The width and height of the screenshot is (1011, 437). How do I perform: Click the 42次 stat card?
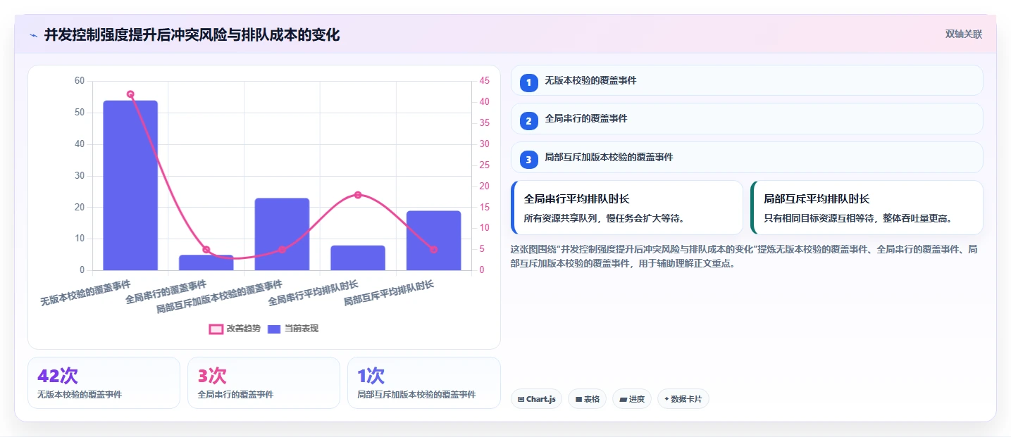(104, 383)
